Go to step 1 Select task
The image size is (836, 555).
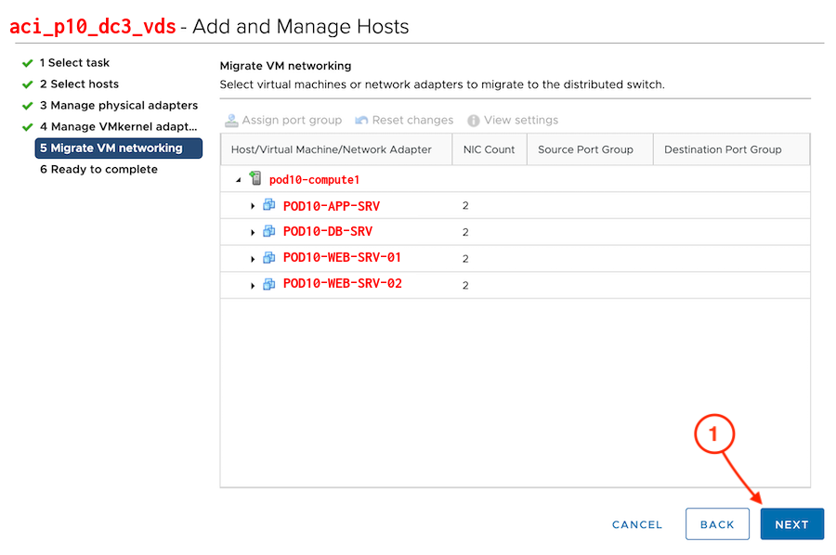pyautogui.click(x=73, y=63)
